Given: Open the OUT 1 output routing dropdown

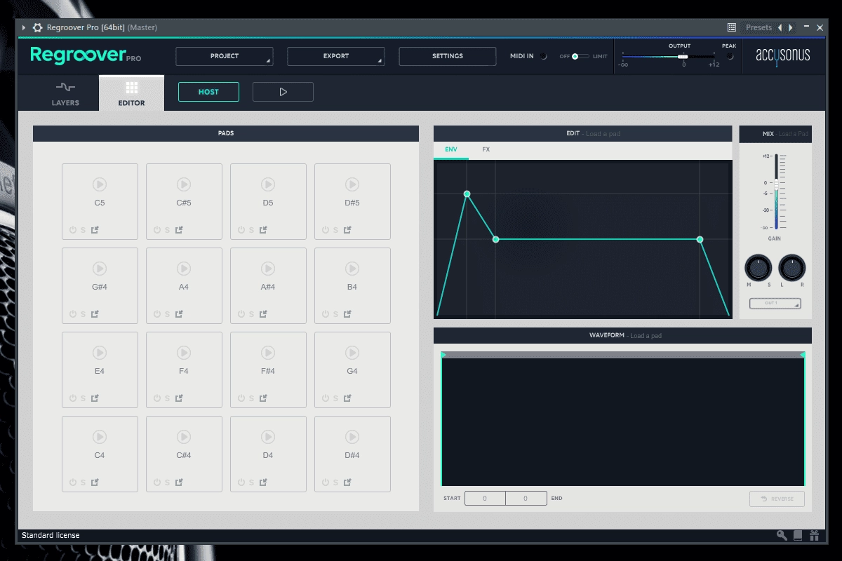Looking at the screenshot, I should (775, 304).
